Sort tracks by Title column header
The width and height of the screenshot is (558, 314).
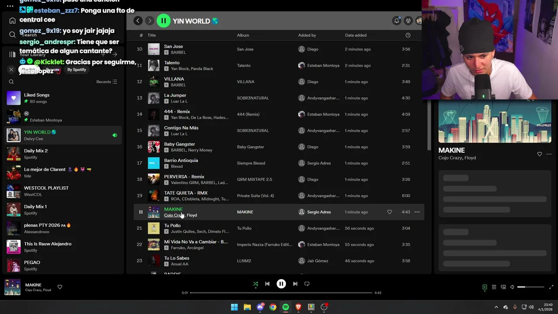pos(152,35)
